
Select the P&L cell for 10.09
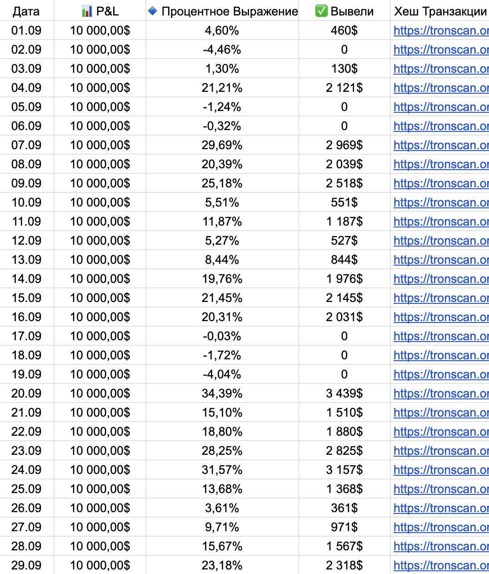tap(100, 202)
